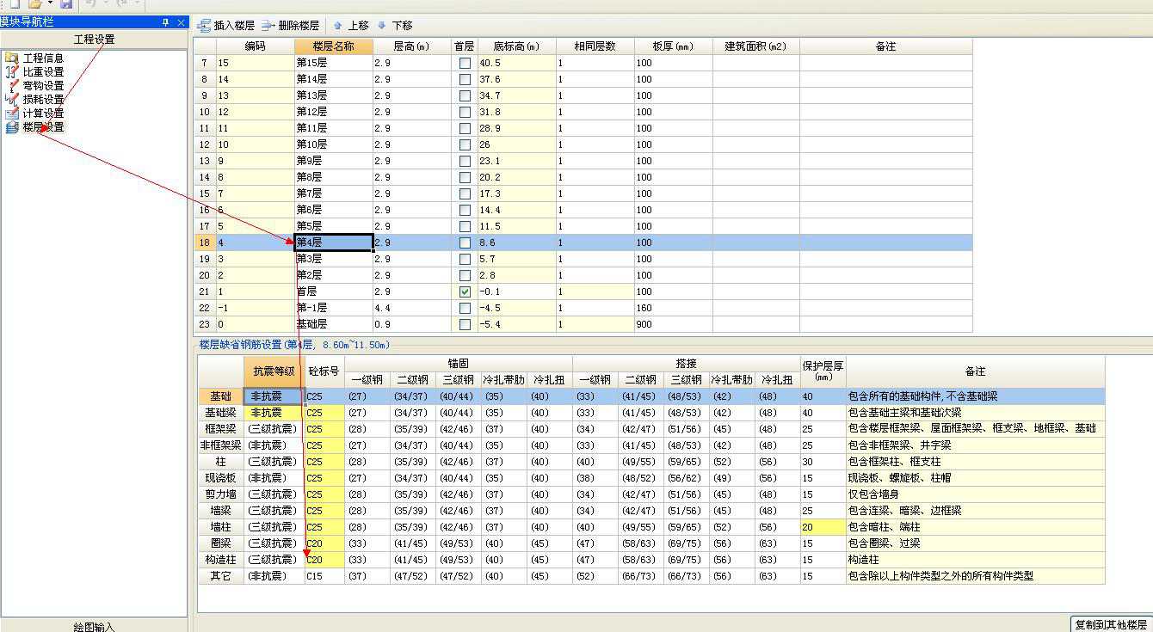Toggle 首层 checkbox for 第14层 row
Image resolution: width=1153 pixels, height=632 pixels.
pyautogui.click(x=465, y=79)
